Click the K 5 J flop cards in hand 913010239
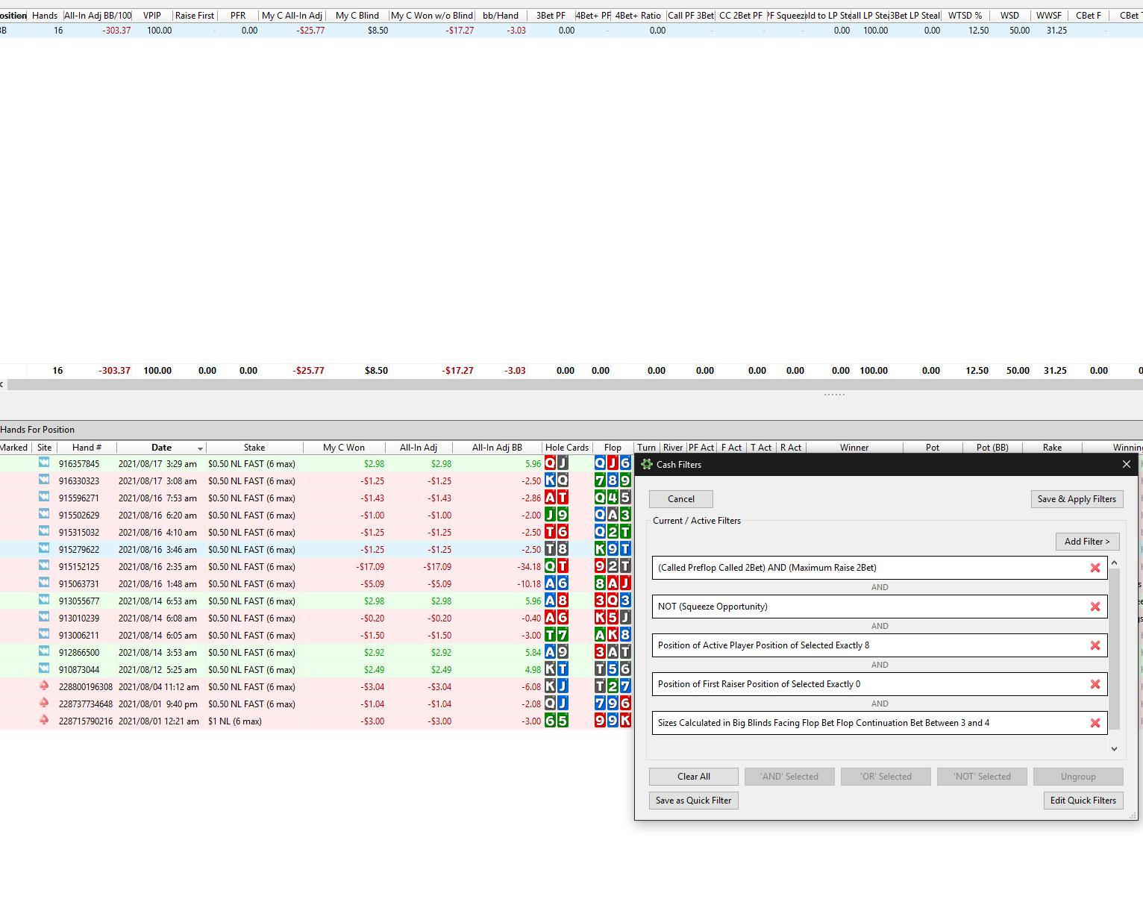The image size is (1143, 899). (x=613, y=618)
